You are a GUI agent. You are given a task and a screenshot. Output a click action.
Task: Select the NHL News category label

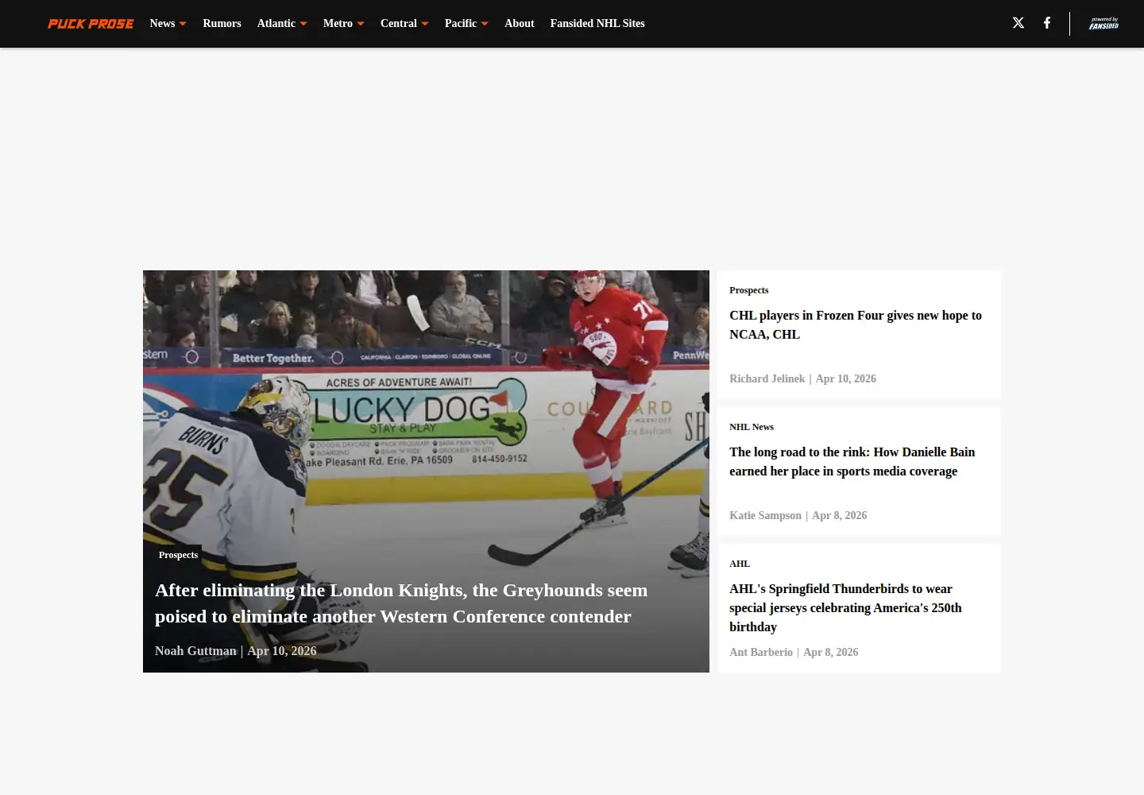[752, 427]
